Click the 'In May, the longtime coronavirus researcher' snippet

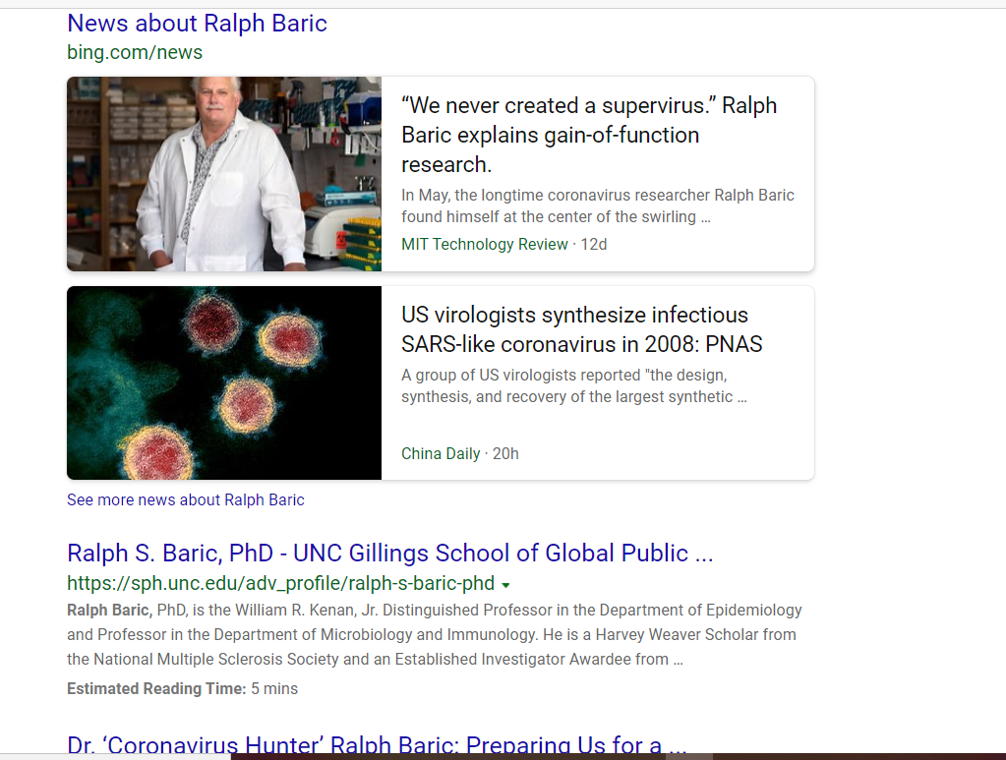coord(597,205)
